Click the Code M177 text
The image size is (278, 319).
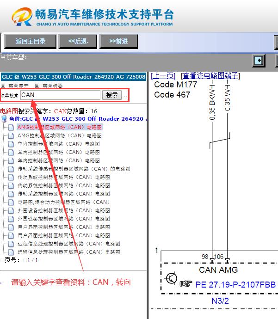point(176,85)
